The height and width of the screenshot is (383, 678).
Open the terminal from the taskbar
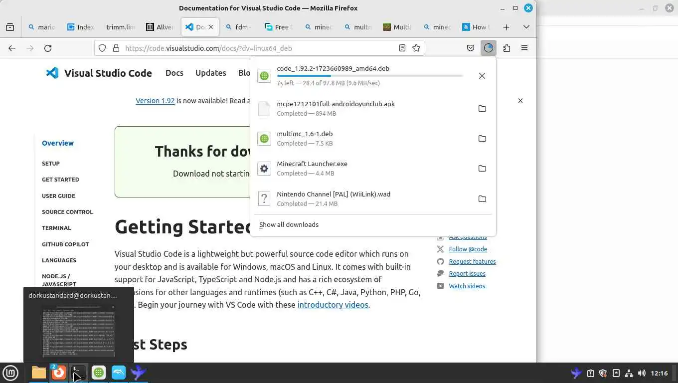[78, 373]
